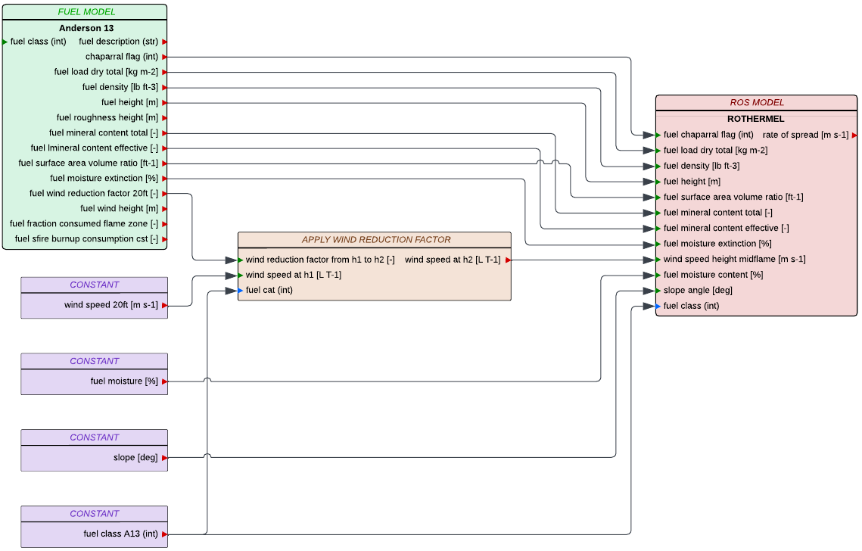Viewport: 862px width, 551px height.
Task: Click fuel fraction consumed flame zone [-] label
Action: [84, 224]
